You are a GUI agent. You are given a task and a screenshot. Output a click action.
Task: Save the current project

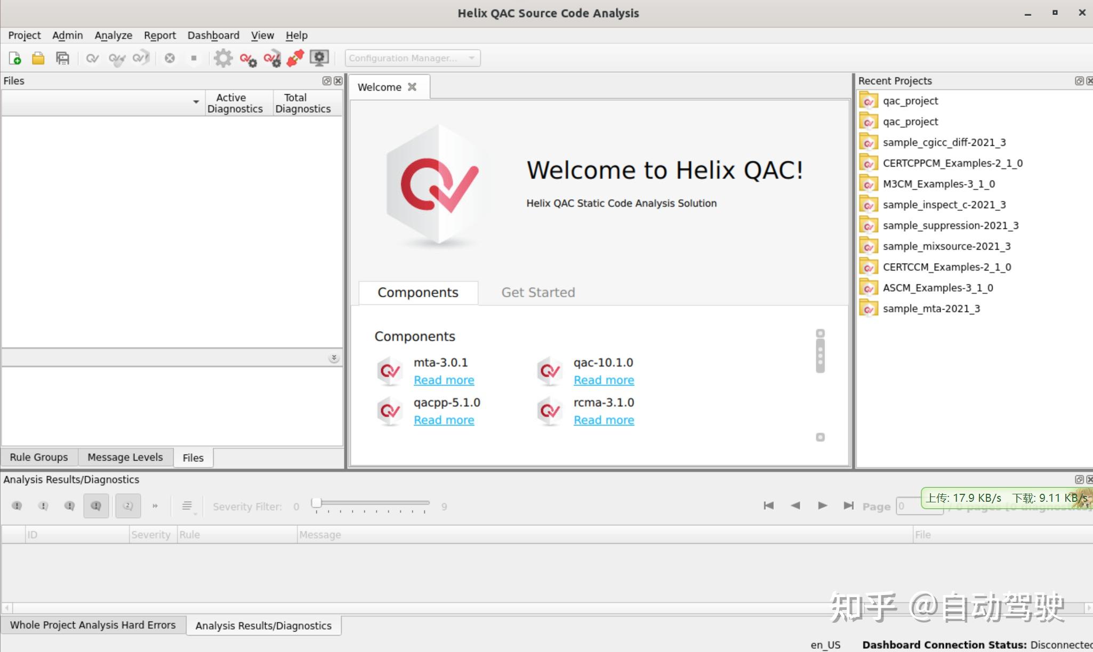[x=62, y=58]
